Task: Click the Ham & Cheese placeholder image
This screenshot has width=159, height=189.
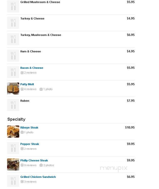Action: click(x=13, y=56)
